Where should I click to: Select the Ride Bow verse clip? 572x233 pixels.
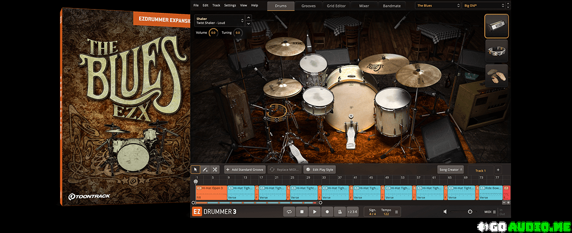pyautogui.click(x=490, y=193)
